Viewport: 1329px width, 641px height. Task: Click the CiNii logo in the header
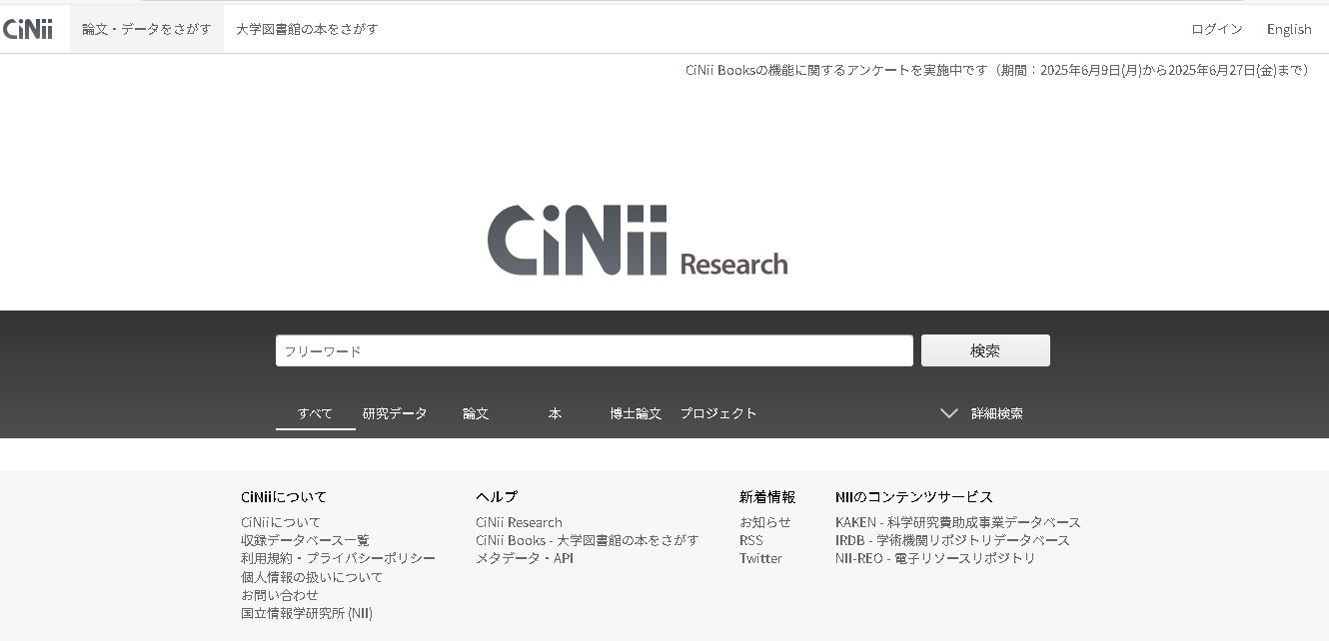click(x=28, y=29)
